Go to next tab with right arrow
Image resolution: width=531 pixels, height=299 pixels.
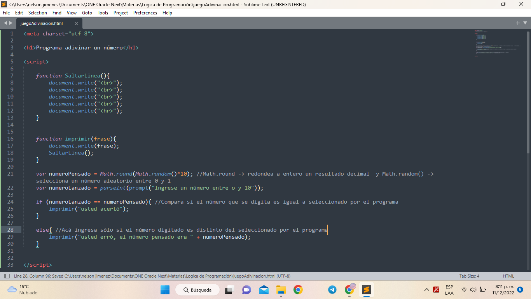(x=11, y=23)
